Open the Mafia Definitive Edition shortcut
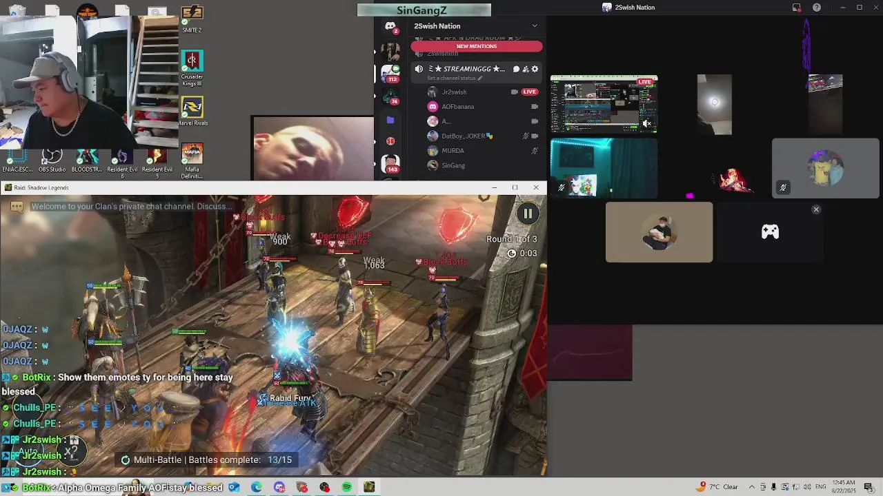The height and width of the screenshot is (496, 883). (192, 161)
